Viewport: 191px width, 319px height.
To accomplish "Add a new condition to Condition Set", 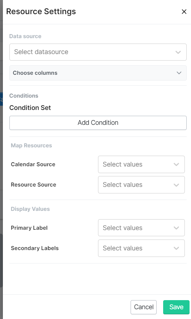I will 98,123.
